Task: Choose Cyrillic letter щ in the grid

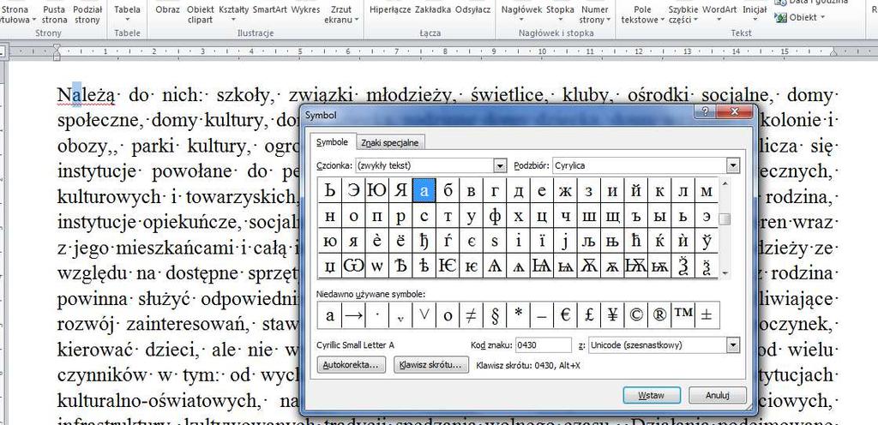Action: [612, 216]
